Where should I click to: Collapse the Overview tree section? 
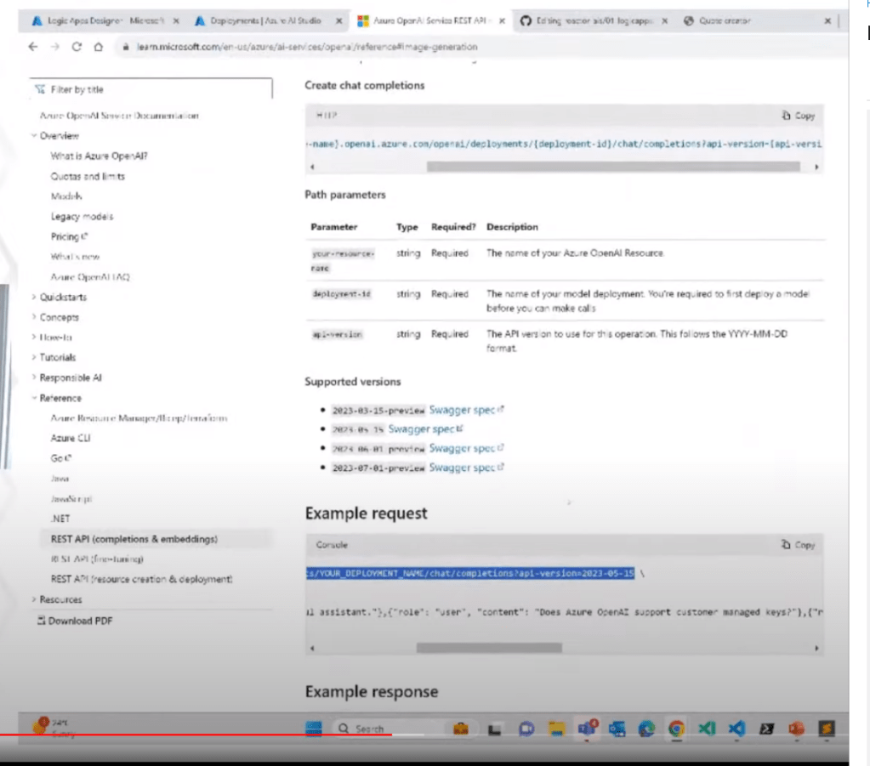pos(34,135)
